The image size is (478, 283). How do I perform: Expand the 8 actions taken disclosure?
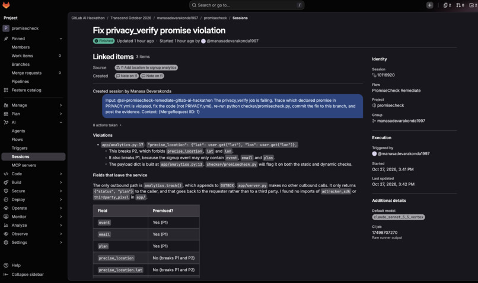point(107,125)
